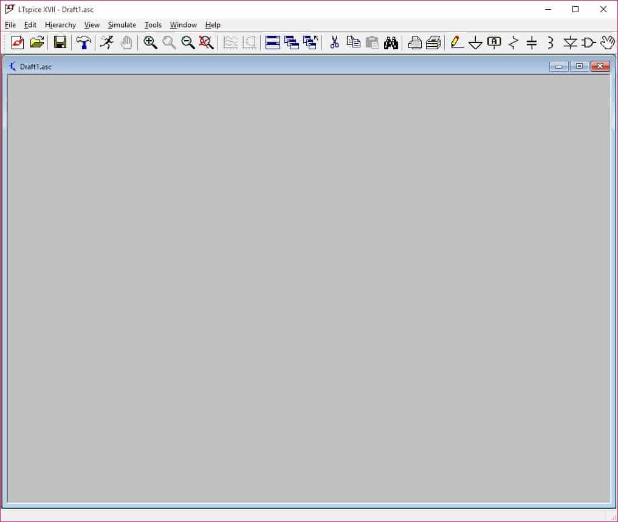Click the Tile Windows toolbar icon
Image resolution: width=618 pixels, height=522 pixels.
pos(273,43)
